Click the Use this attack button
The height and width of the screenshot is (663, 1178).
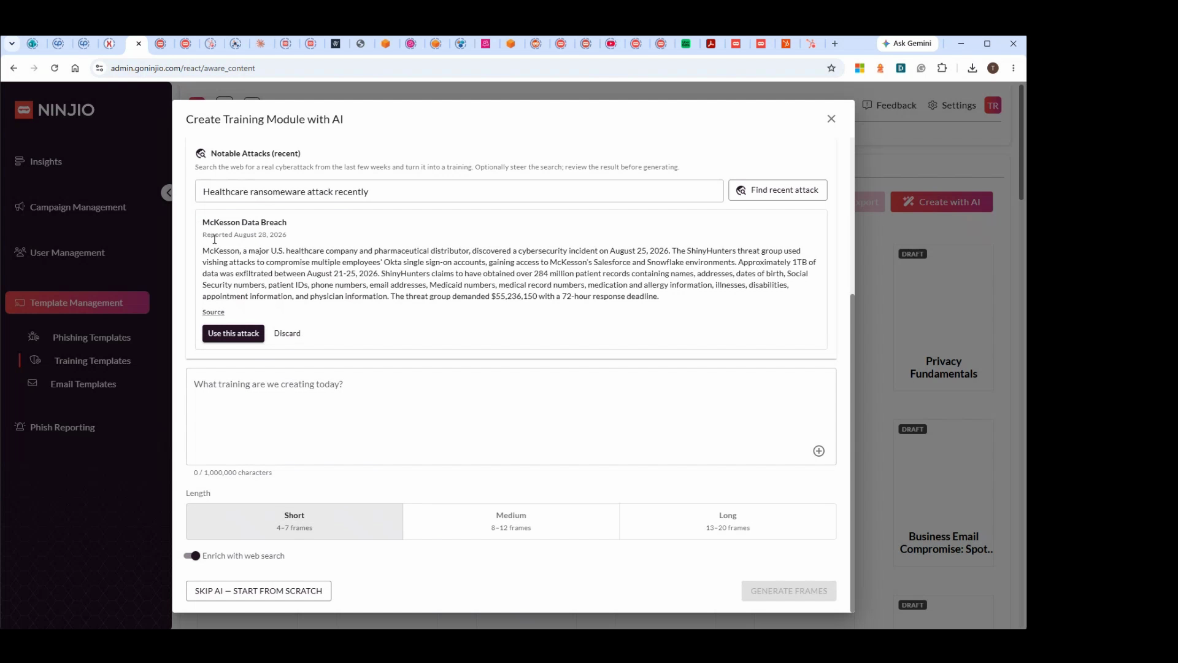(233, 334)
